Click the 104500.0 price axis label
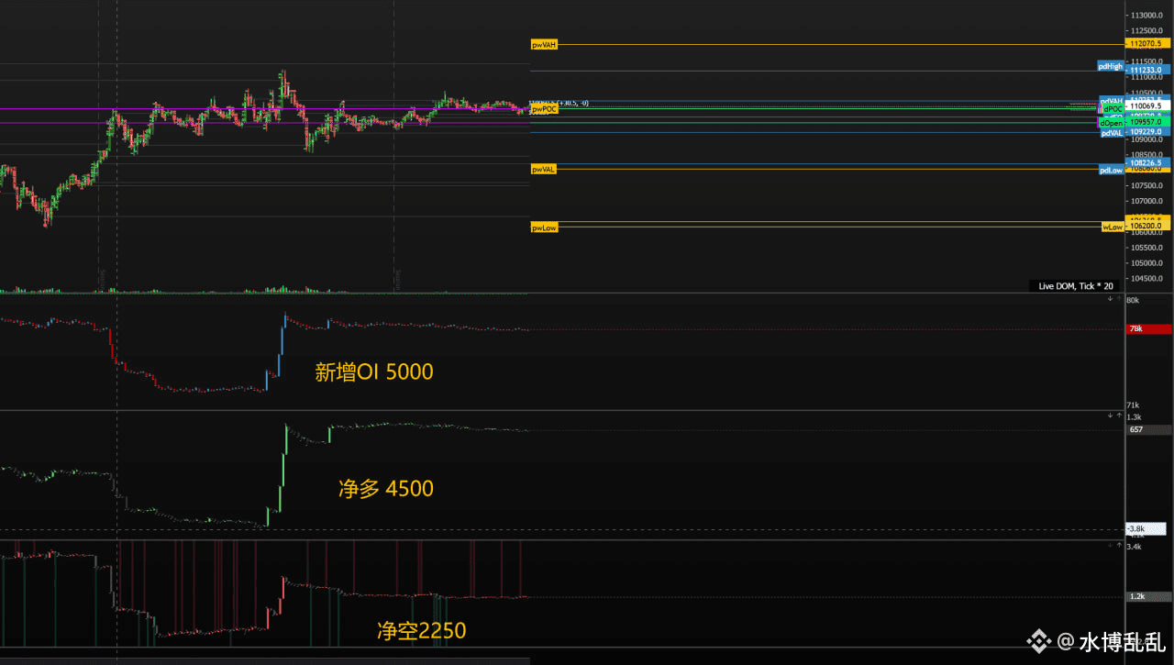Viewport: 1174px width, 665px height. tap(1147, 278)
